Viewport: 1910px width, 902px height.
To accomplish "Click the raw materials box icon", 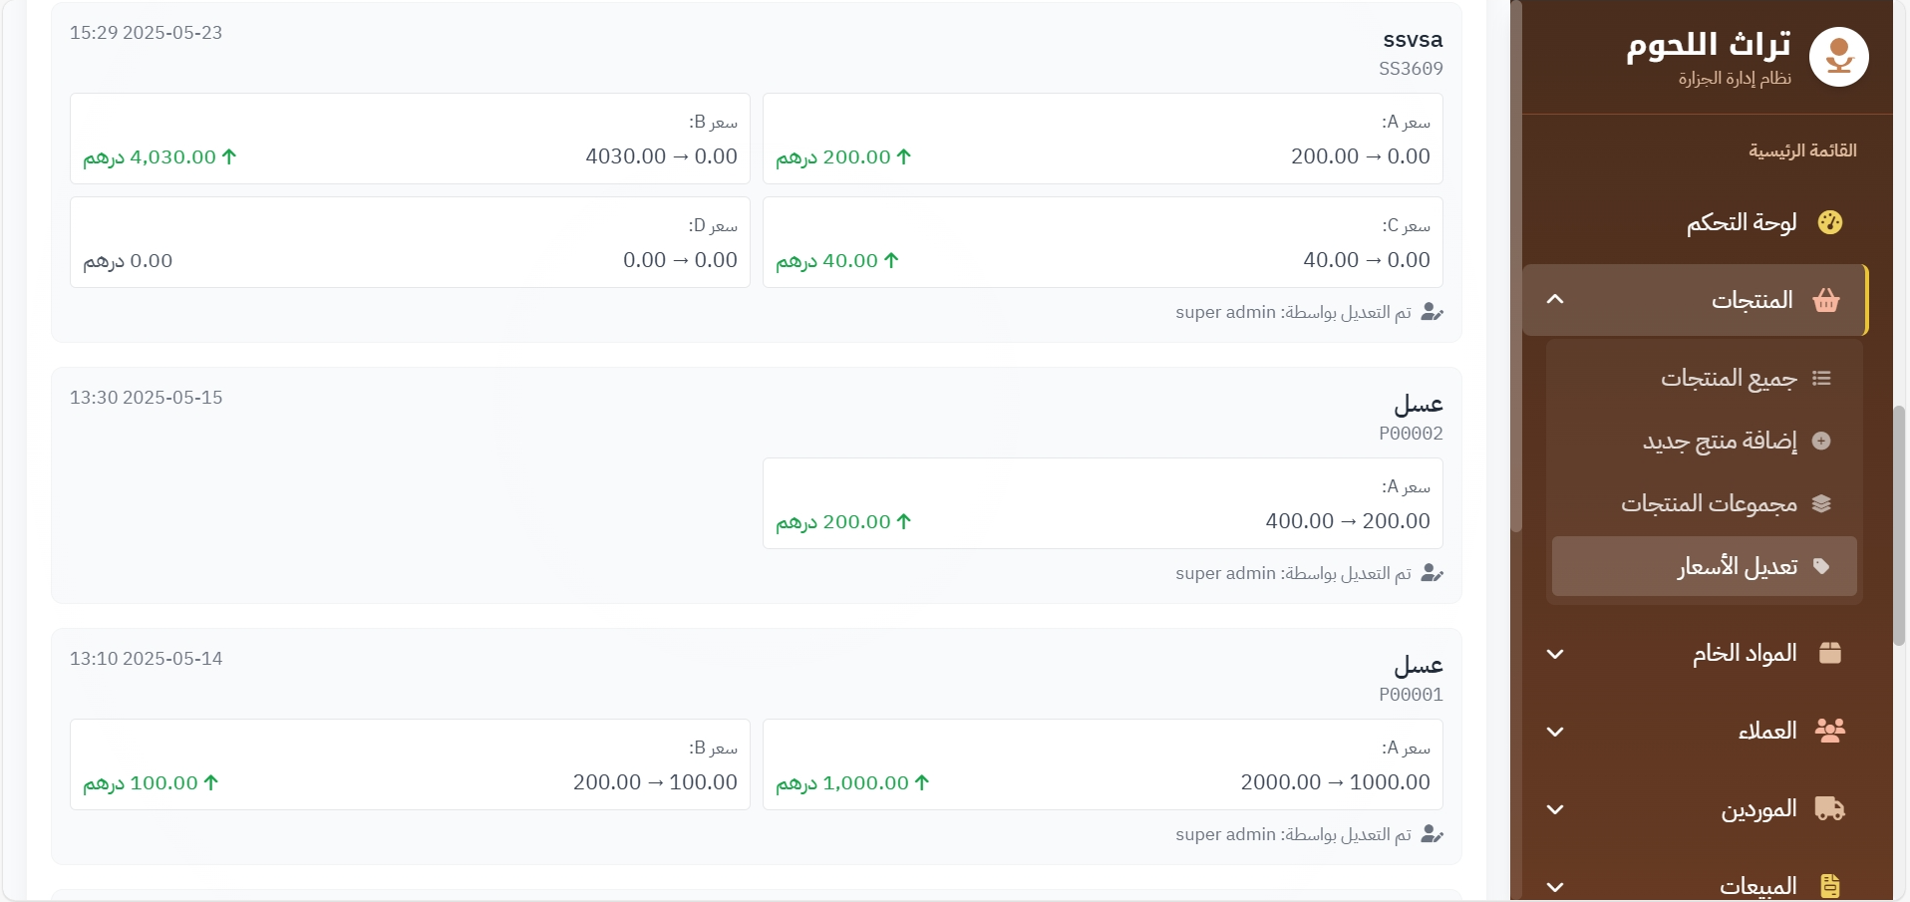I will pos(1830,653).
